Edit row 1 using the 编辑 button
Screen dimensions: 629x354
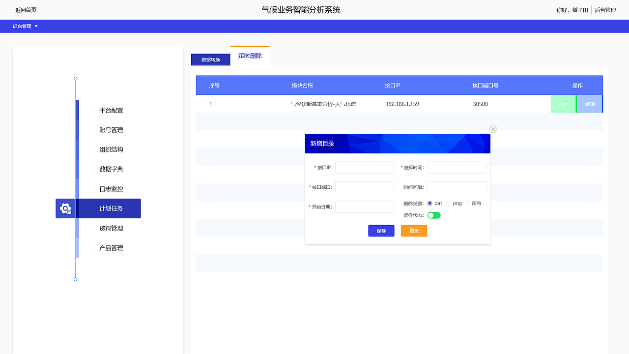coord(589,104)
